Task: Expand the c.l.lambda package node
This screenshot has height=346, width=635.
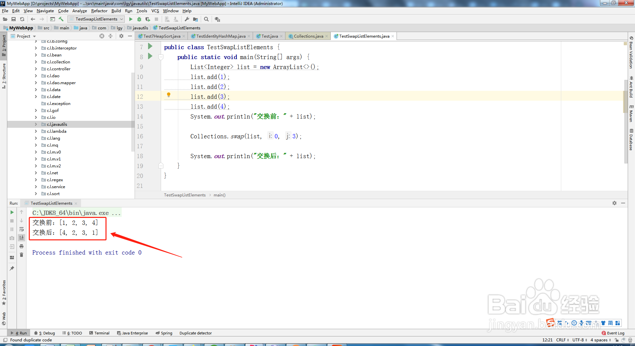Action: coord(36,131)
